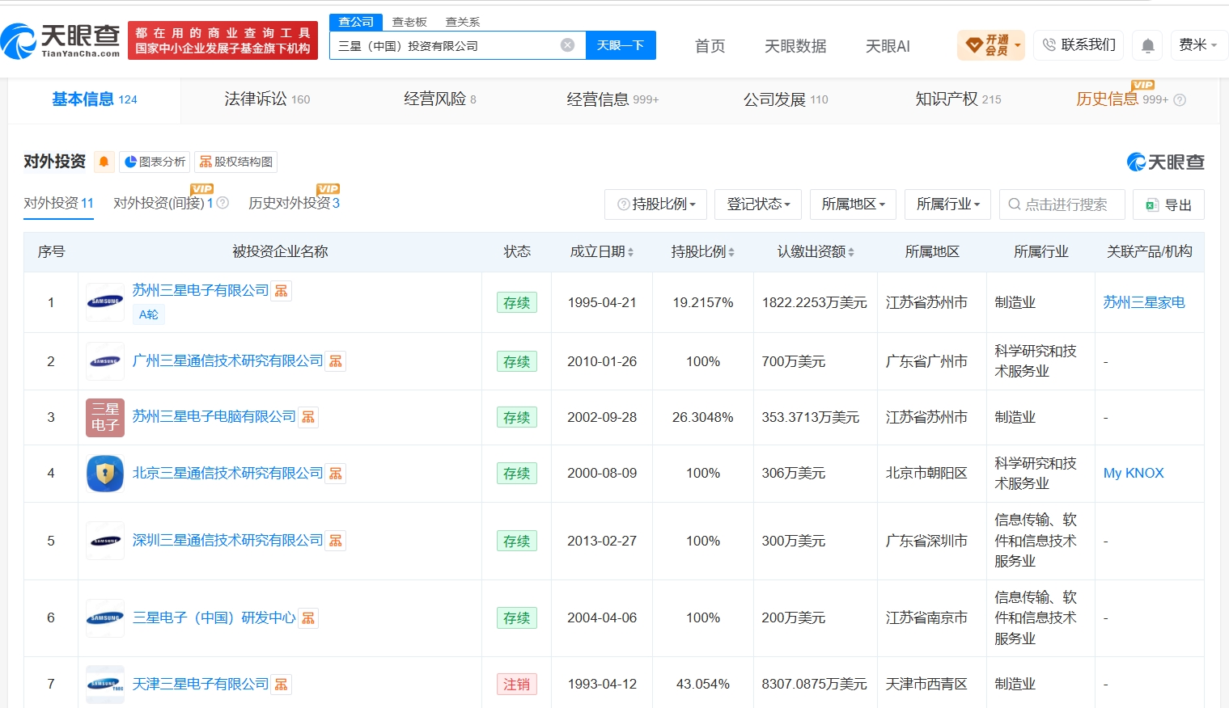Sort table by 持股比例 column header
Image resolution: width=1229 pixels, height=708 pixels.
pyautogui.click(x=702, y=252)
